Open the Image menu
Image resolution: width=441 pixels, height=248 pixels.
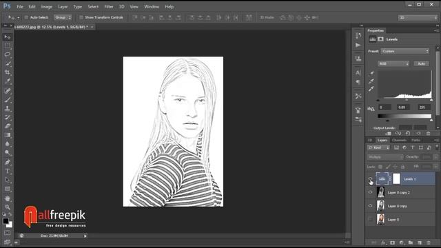(x=46, y=7)
